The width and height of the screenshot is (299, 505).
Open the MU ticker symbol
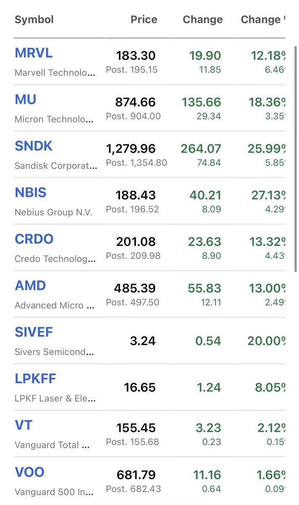click(26, 100)
